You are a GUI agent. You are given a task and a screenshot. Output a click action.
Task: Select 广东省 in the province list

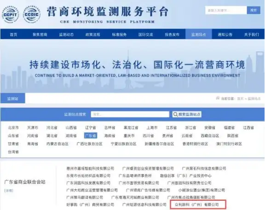tap(91, 136)
